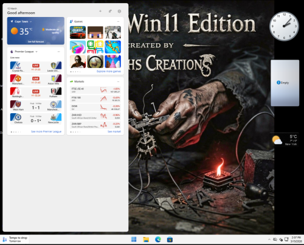Open the Ludo board game icon
The image size is (304, 245).
click(95, 47)
